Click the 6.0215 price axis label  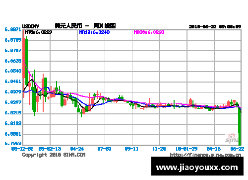pyautogui.click(x=13, y=113)
